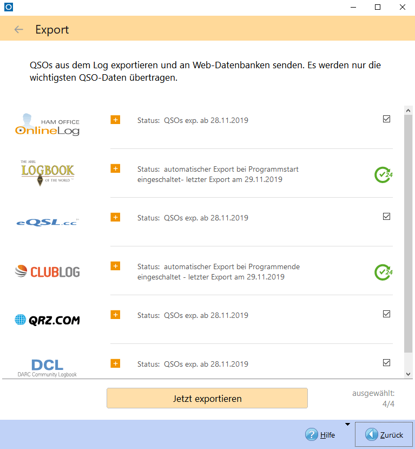415x449 pixels.
Task: Click the DCL status text QSOs exp. ab 28.11.2019
Action: [206, 364]
